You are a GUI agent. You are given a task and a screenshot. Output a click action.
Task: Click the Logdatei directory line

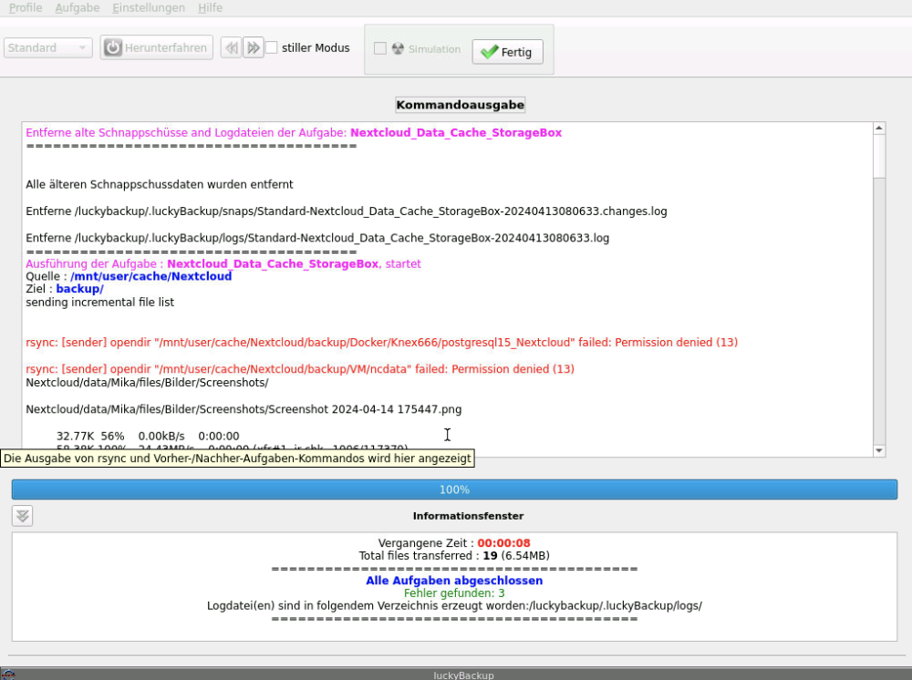(x=454, y=605)
